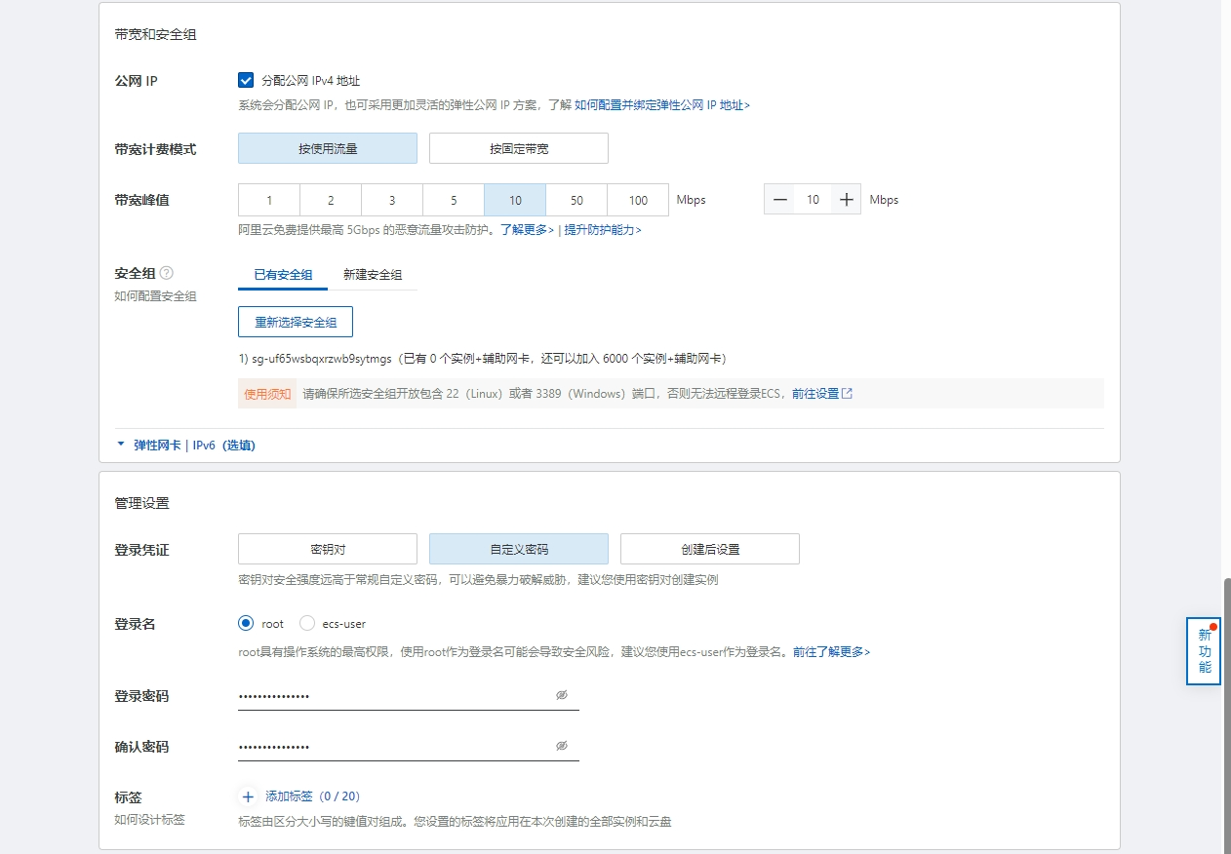Show the 确认密码 password using the eye icon

click(561, 744)
